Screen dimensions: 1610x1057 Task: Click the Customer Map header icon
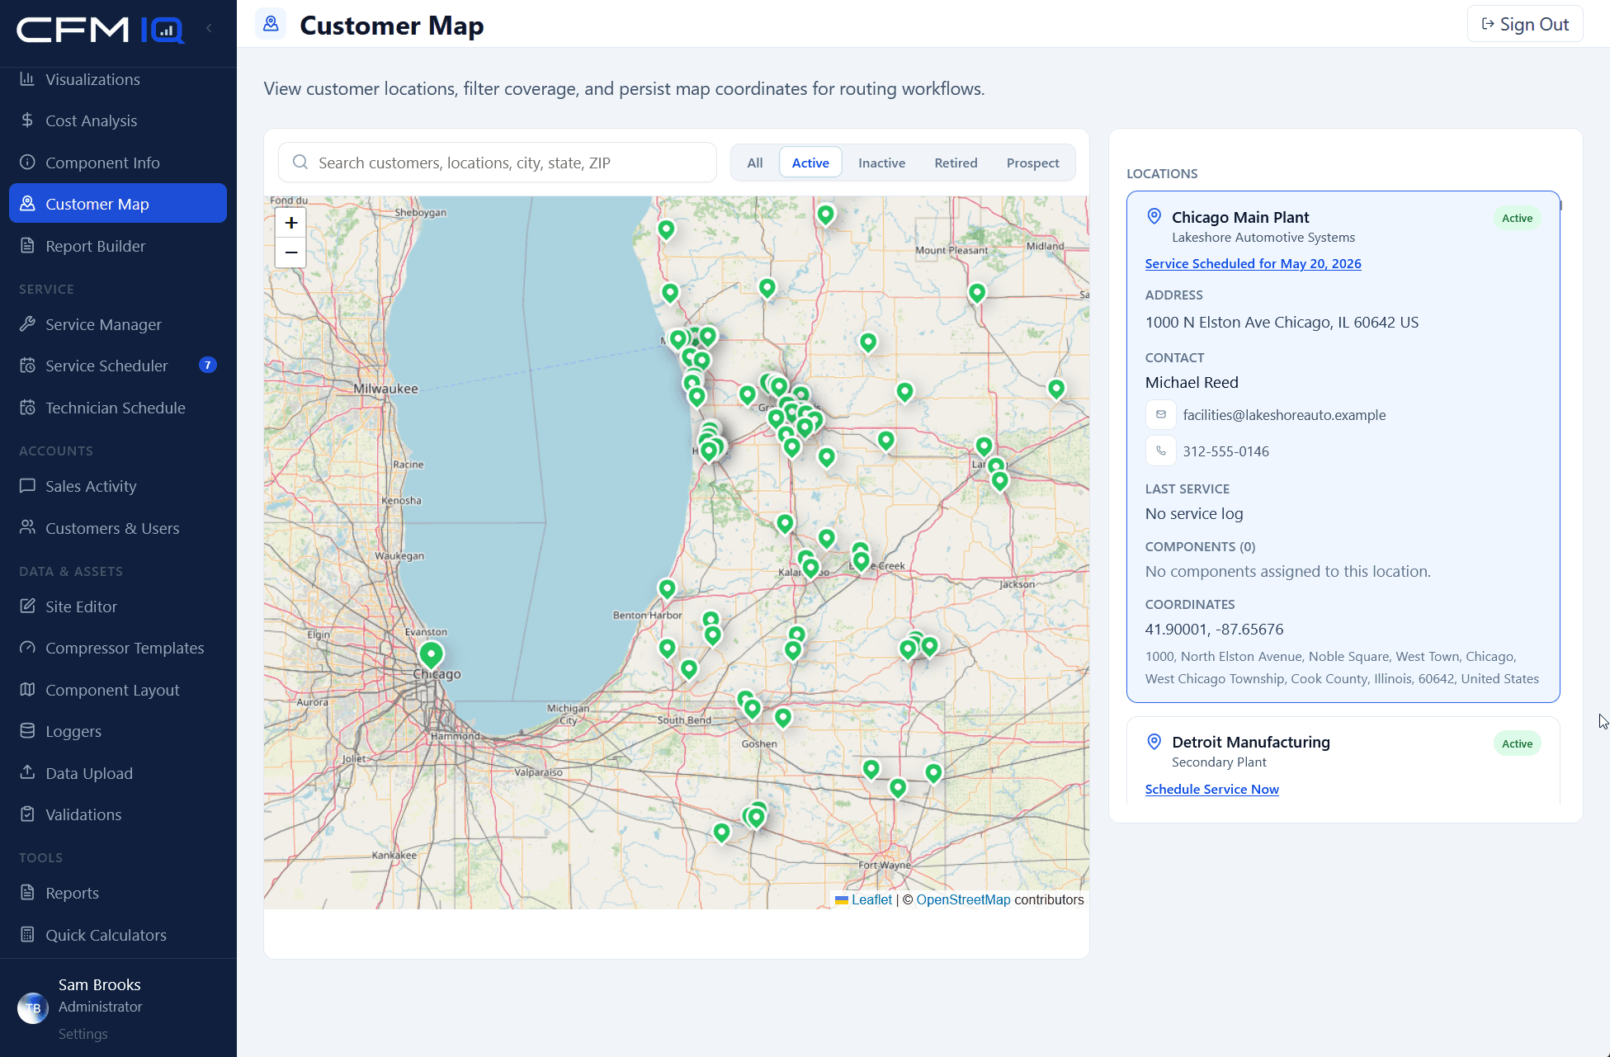pyautogui.click(x=271, y=24)
